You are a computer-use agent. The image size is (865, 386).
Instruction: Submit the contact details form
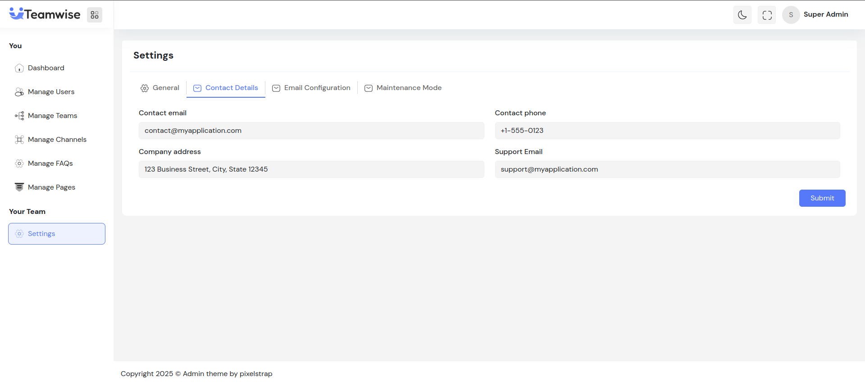coord(822,198)
